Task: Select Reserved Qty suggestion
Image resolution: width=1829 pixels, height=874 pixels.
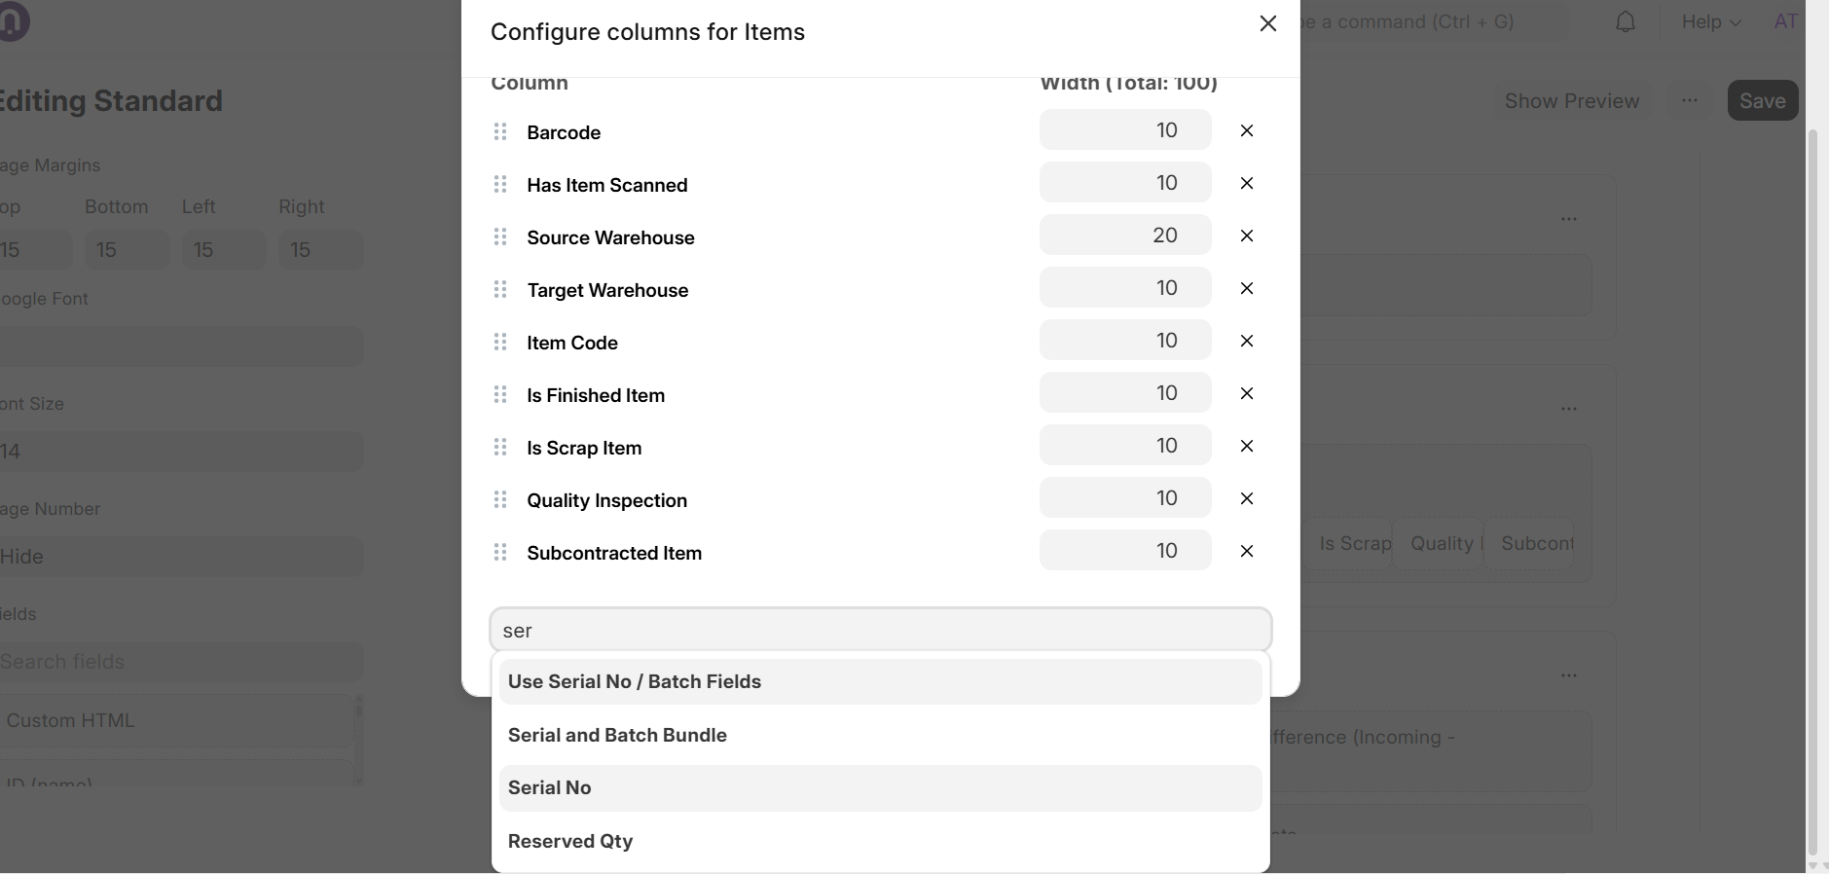Action: (x=880, y=841)
